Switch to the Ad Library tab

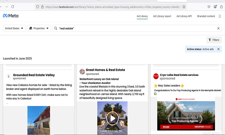pyautogui.click(x=142, y=16)
